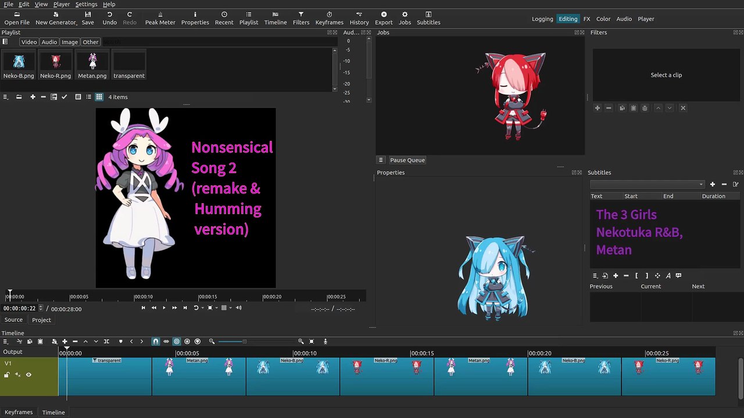Open the Filters panel from toolbar
This screenshot has width=744, height=418.
(x=301, y=18)
